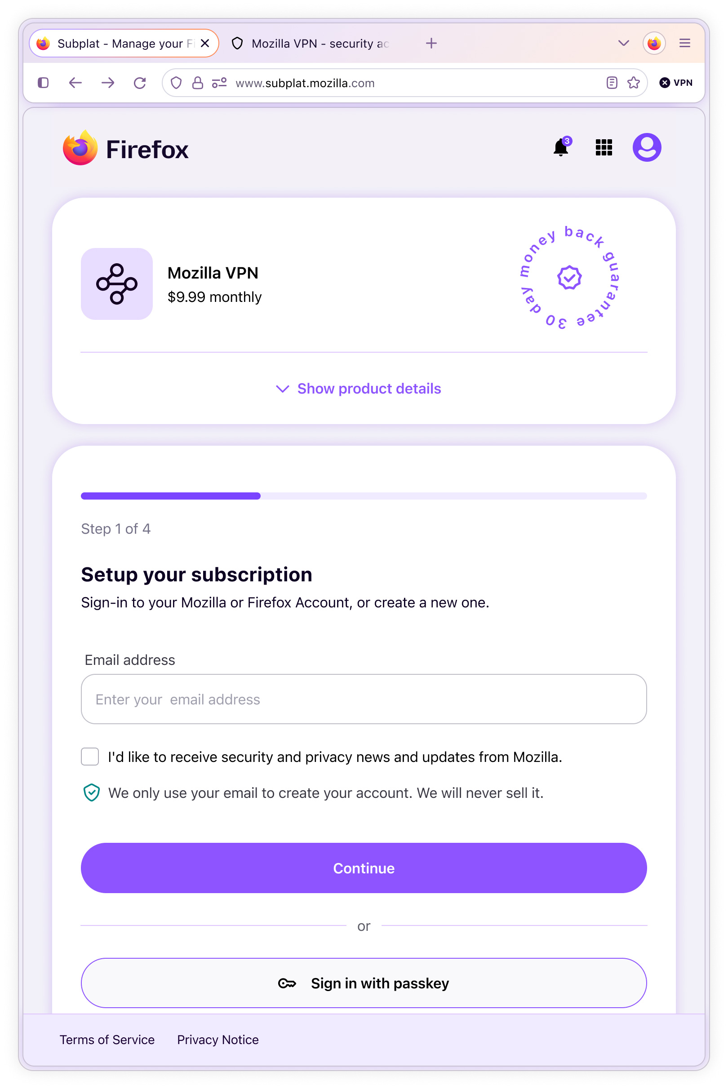Toggle the VPN button in toolbar

tap(675, 83)
